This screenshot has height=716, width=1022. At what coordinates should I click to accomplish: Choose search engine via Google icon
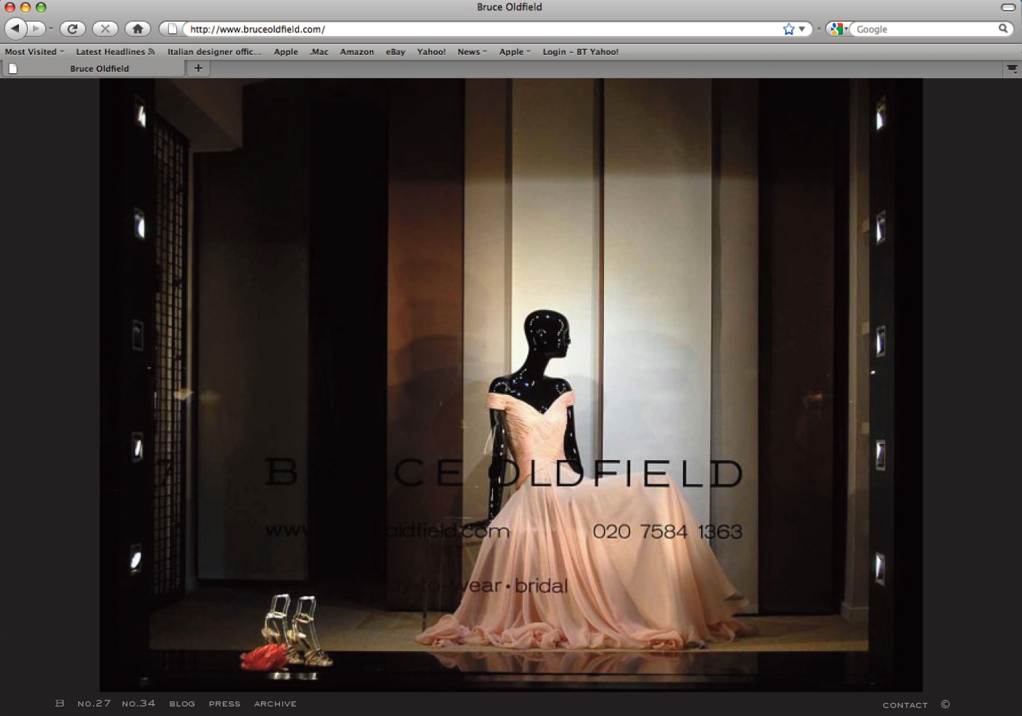(839, 29)
